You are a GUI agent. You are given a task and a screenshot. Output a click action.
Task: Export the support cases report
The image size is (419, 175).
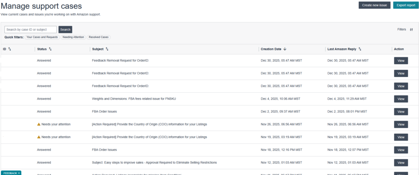[x=405, y=5]
